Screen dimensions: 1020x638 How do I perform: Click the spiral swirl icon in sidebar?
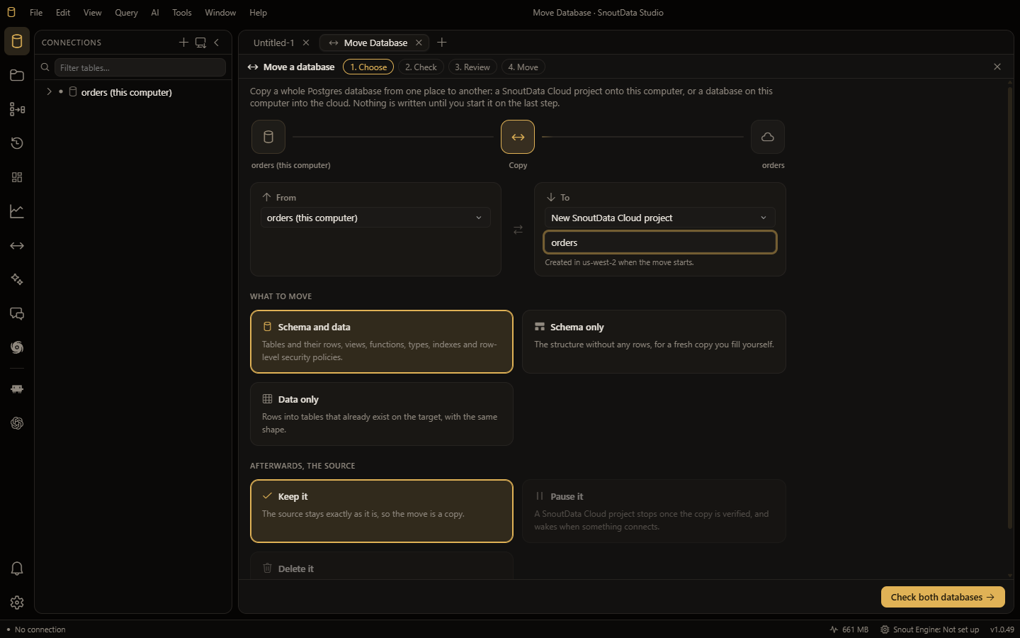click(x=17, y=347)
